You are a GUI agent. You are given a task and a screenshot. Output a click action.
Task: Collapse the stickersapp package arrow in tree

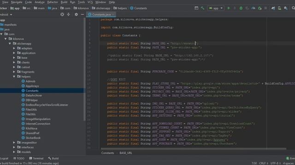point(10,44)
